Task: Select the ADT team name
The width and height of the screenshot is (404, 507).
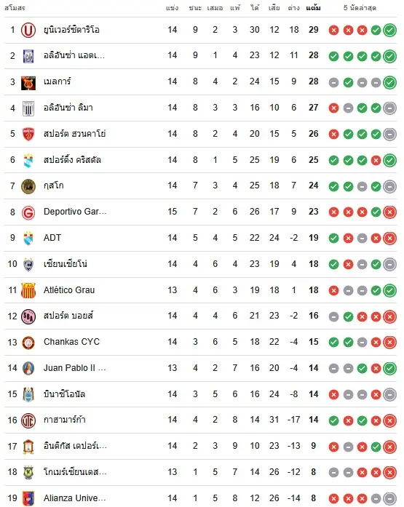Action: click(52, 238)
